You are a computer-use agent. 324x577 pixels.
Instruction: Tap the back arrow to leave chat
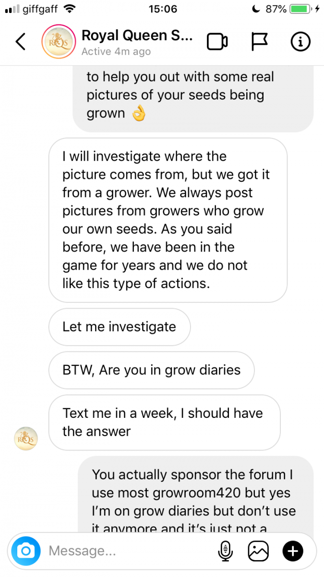tap(20, 42)
